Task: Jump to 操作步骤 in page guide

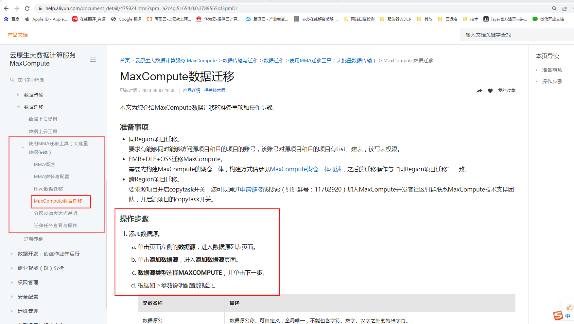Action: (x=552, y=82)
